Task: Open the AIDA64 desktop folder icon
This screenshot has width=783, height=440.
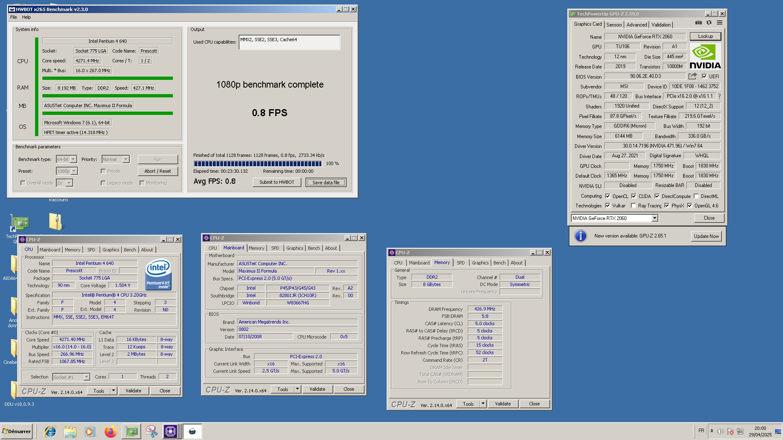Action: click(14, 265)
